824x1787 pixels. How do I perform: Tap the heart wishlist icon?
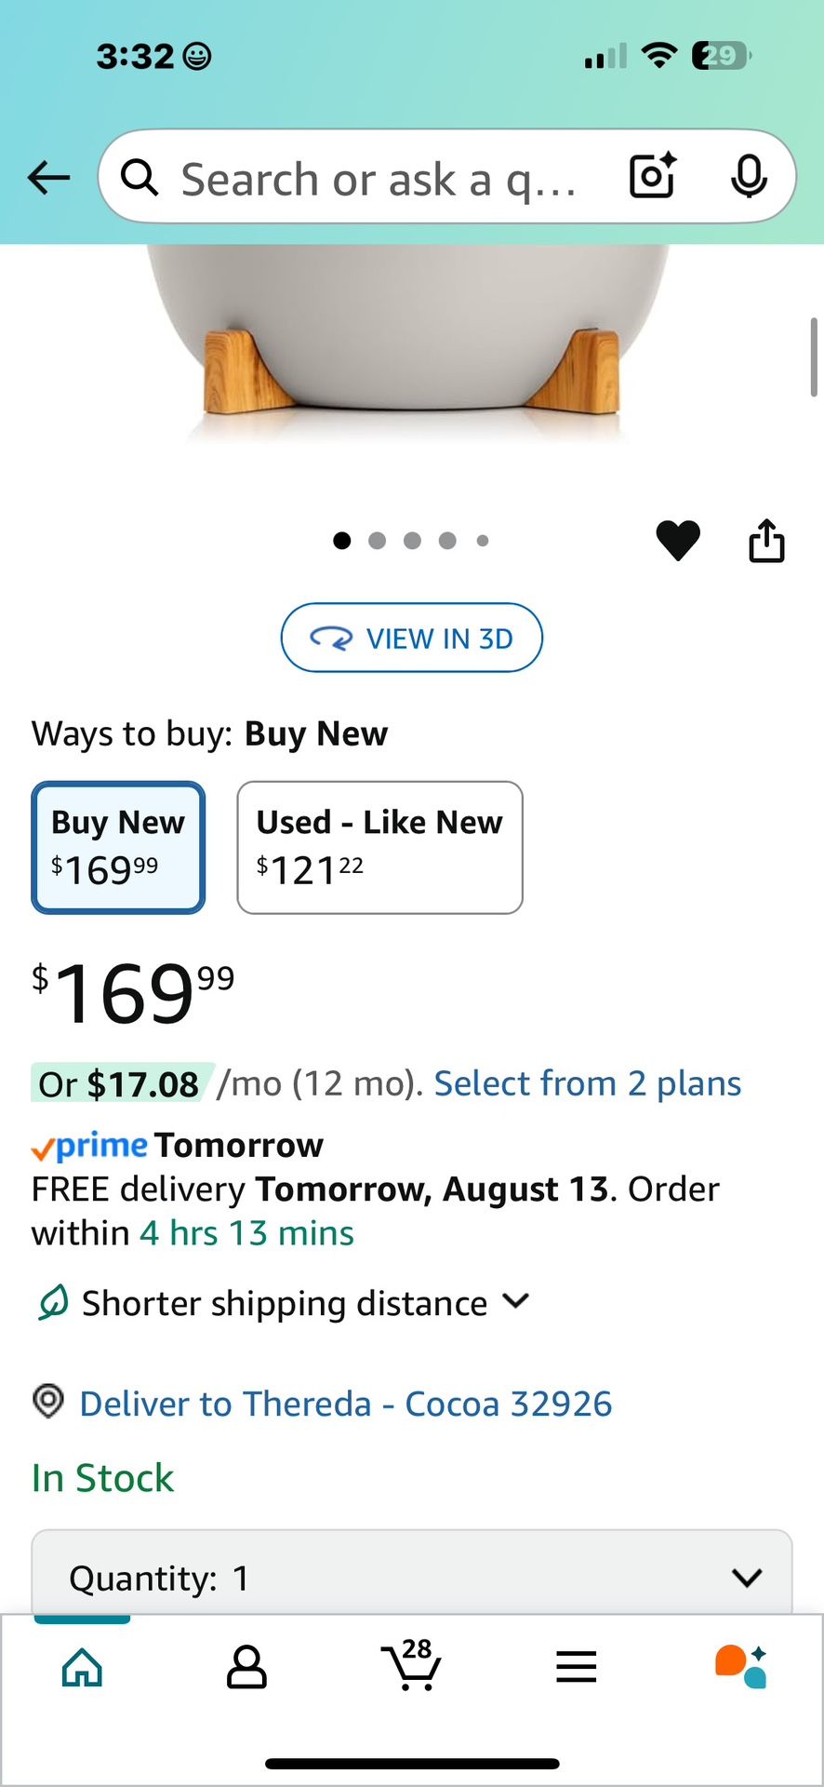(678, 541)
